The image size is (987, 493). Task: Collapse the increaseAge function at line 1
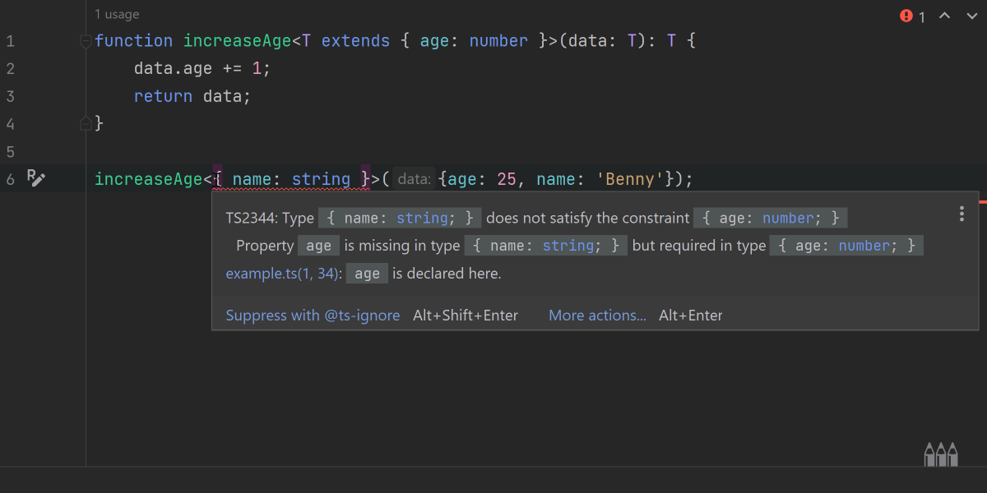tap(86, 41)
